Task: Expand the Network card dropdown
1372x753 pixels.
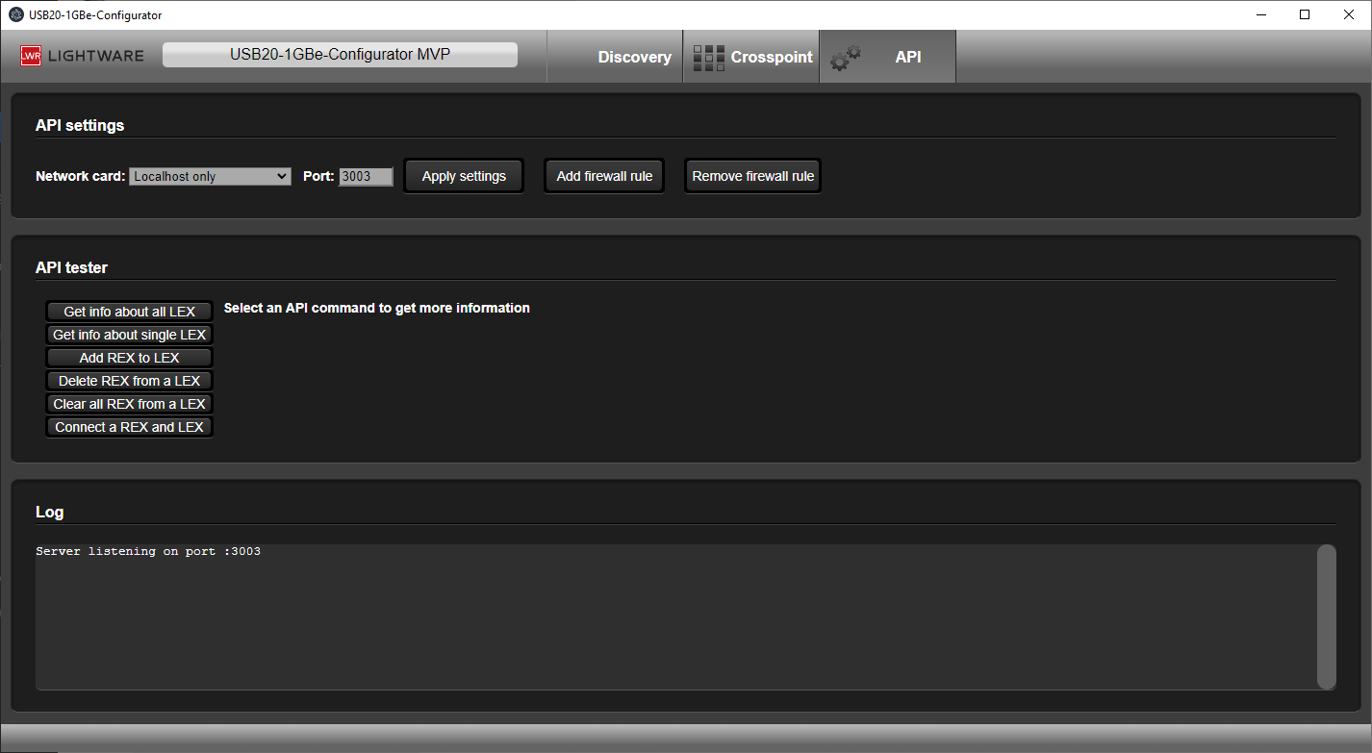Action: [x=210, y=176]
